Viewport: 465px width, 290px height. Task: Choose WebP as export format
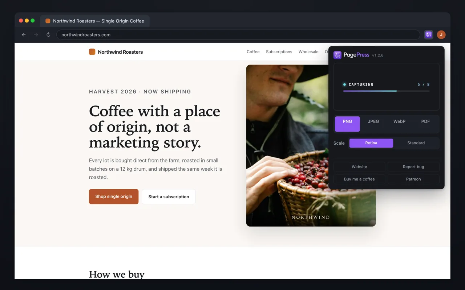click(x=399, y=124)
